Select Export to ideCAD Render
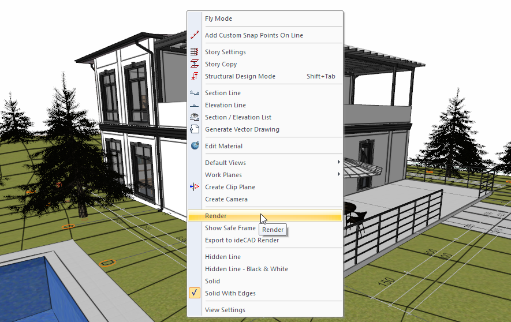The width and height of the screenshot is (511, 322). click(241, 240)
